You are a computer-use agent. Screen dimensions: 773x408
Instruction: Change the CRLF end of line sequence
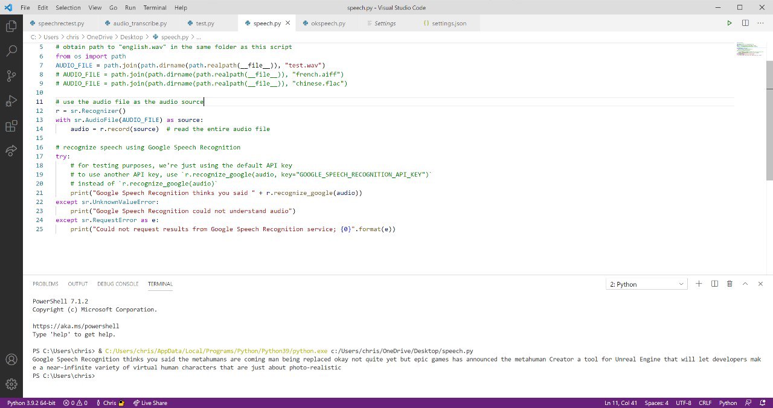705,403
